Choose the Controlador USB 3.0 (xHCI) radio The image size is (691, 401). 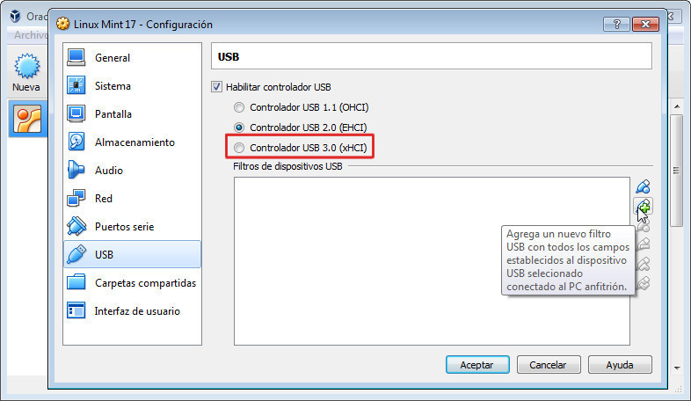point(239,148)
